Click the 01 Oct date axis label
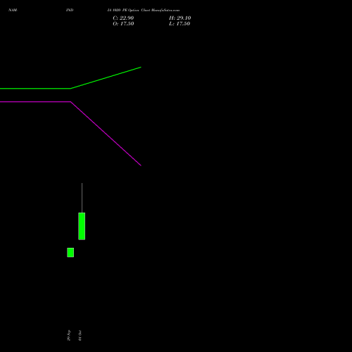This screenshot has width=352, height=352. [x=80, y=335]
